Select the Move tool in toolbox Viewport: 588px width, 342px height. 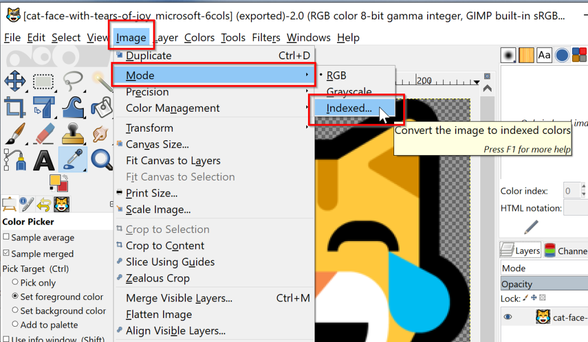tap(15, 80)
